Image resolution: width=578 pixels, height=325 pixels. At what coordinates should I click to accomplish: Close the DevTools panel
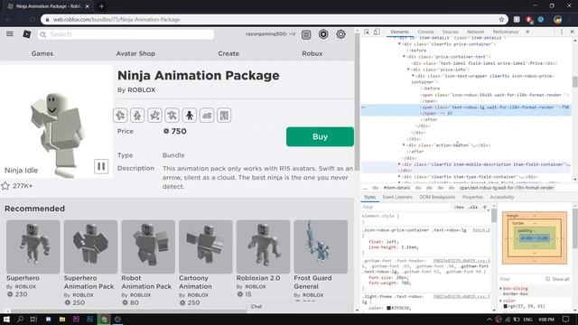(x=572, y=32)
